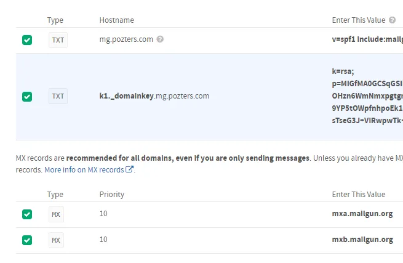Select the k=rsa DKIM key value

click(367, 95)
